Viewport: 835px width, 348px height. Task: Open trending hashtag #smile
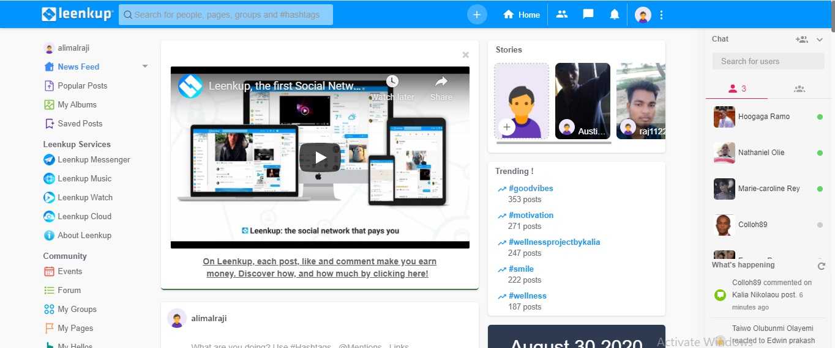pos(521,269)
